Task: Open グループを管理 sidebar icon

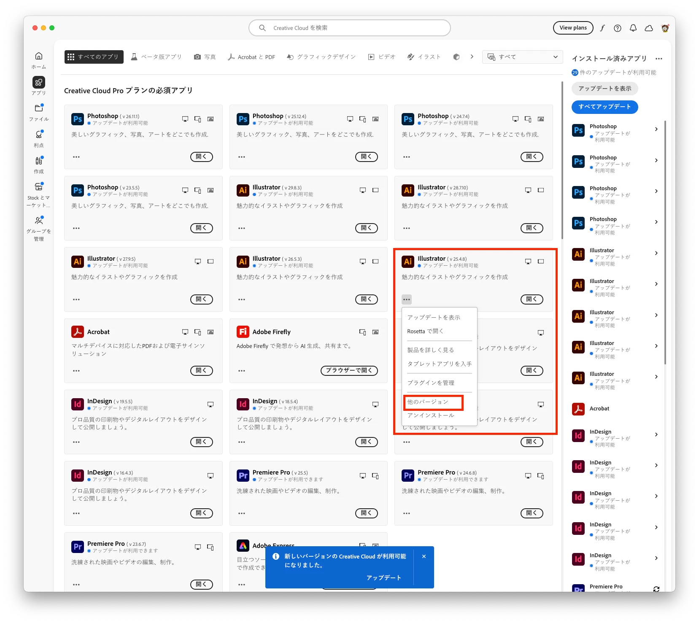Action: tap(39, 220)
